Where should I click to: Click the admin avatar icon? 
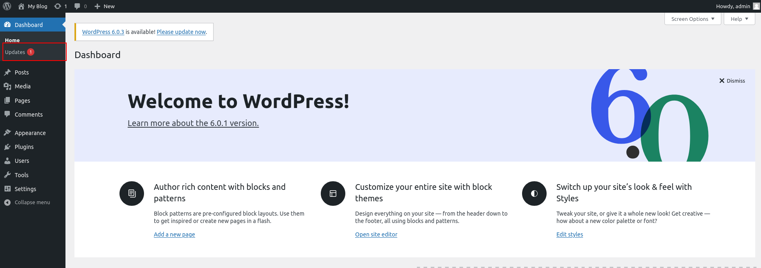click(x=756, y=6)
